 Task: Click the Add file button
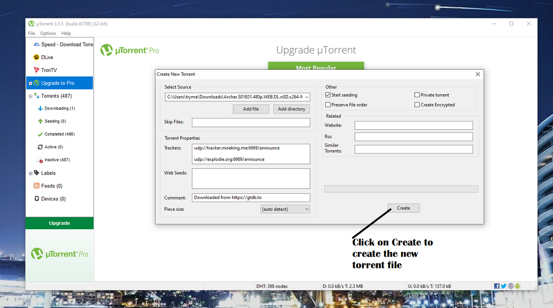pyautogui.click(x=251, y=109)
